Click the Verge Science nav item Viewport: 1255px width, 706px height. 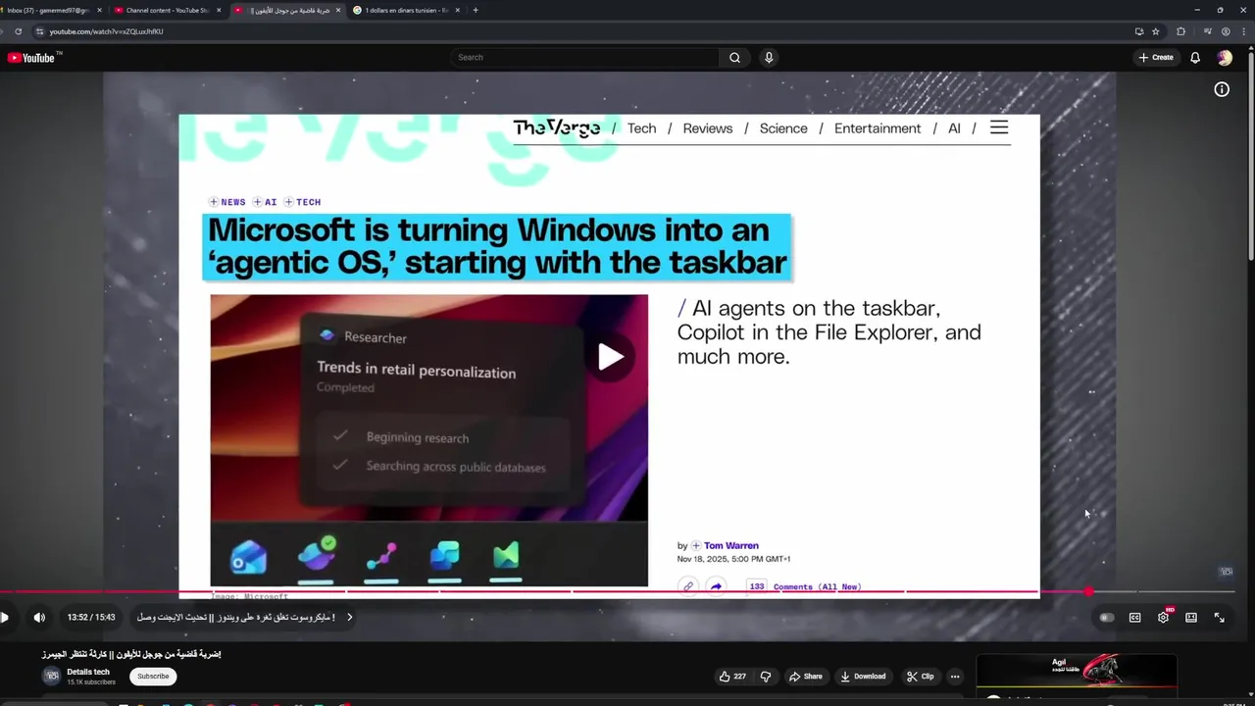click(783, 128)
